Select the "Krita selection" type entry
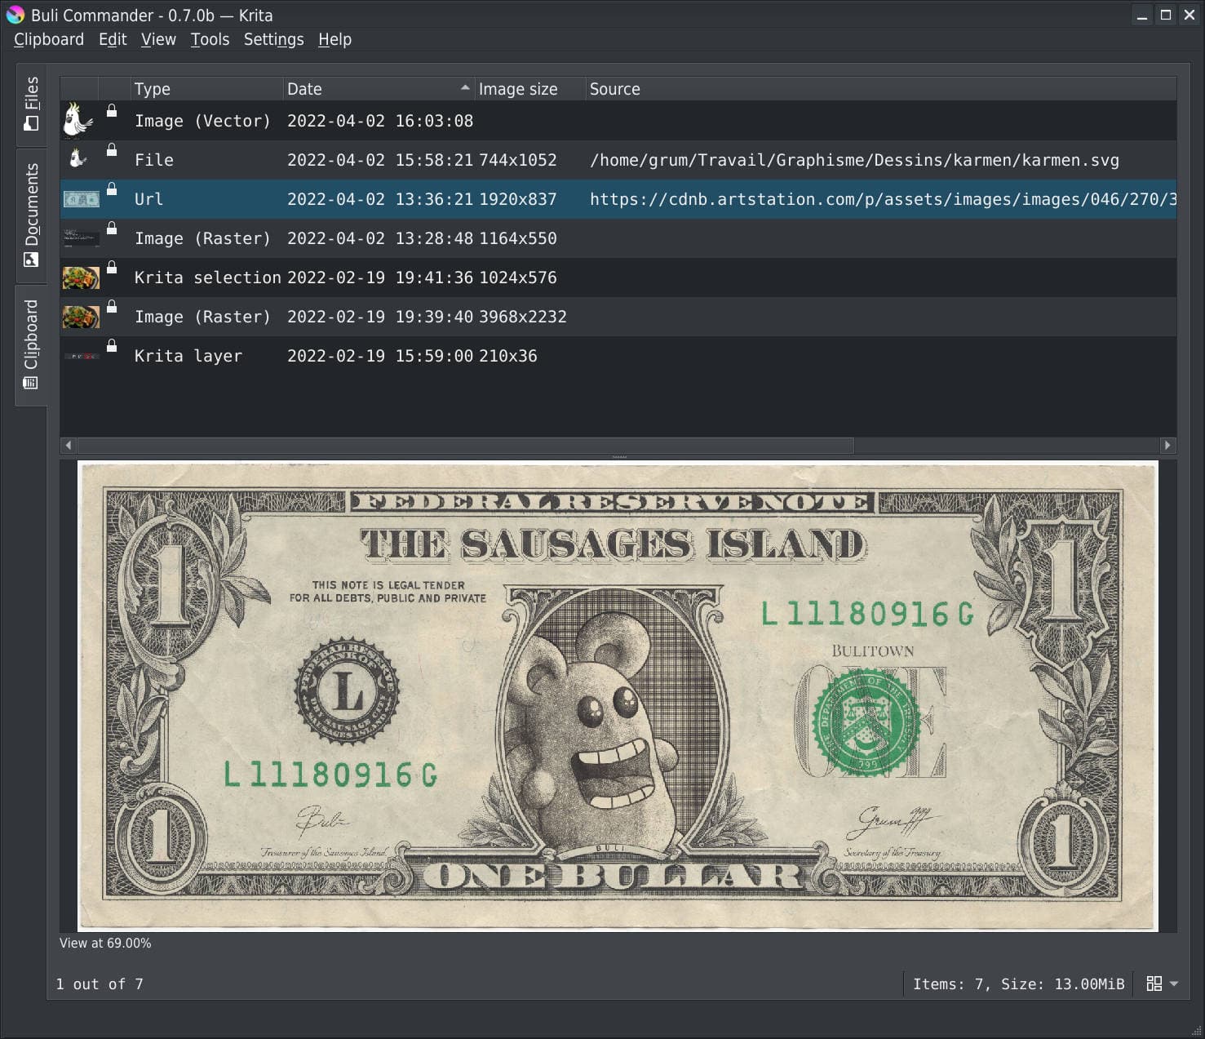 pyautogui.click(x=208, y=278)
